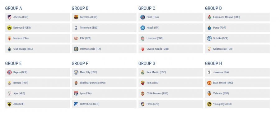Click the GROUP A heading
280x113 pixels.
(14, 8)
